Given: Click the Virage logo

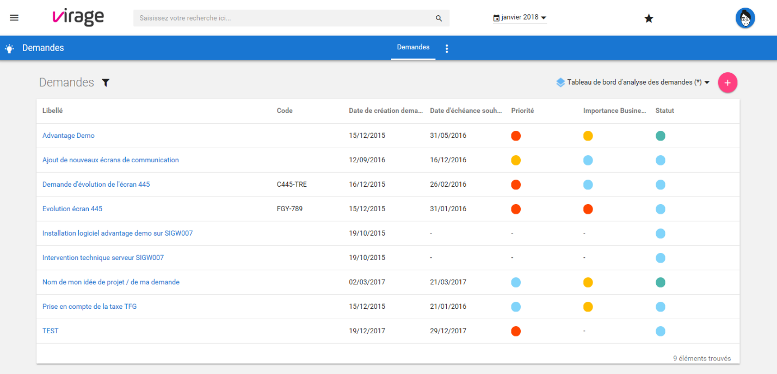Looking at the screenshot, I should click(x=78, y=17).
